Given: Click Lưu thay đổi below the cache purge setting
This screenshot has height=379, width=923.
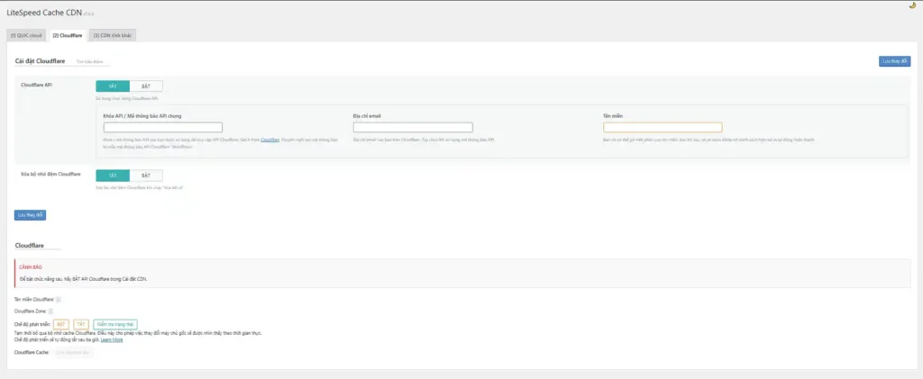Looking at the screenshot, I should pos(30,215).
